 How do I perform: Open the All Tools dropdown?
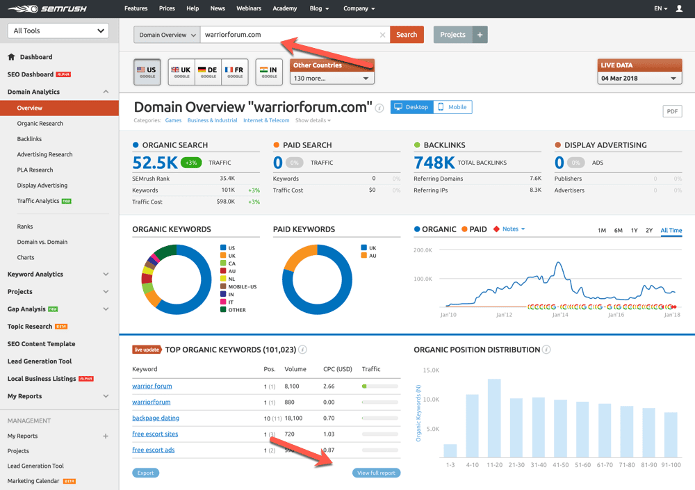(58, 31)
